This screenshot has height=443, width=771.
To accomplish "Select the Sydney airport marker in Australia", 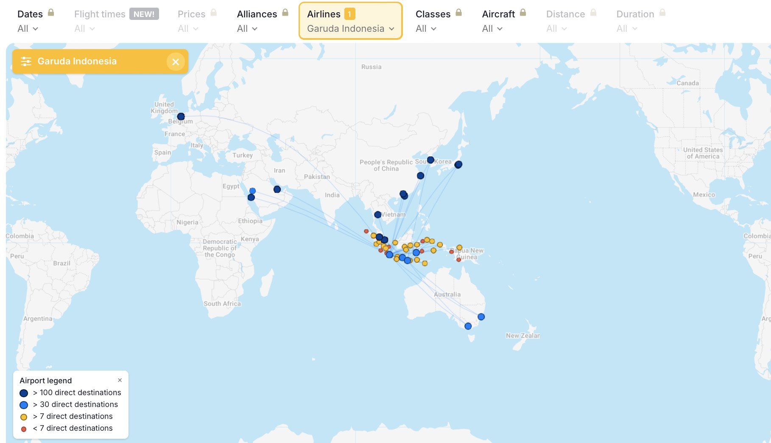I will point(481,317).
